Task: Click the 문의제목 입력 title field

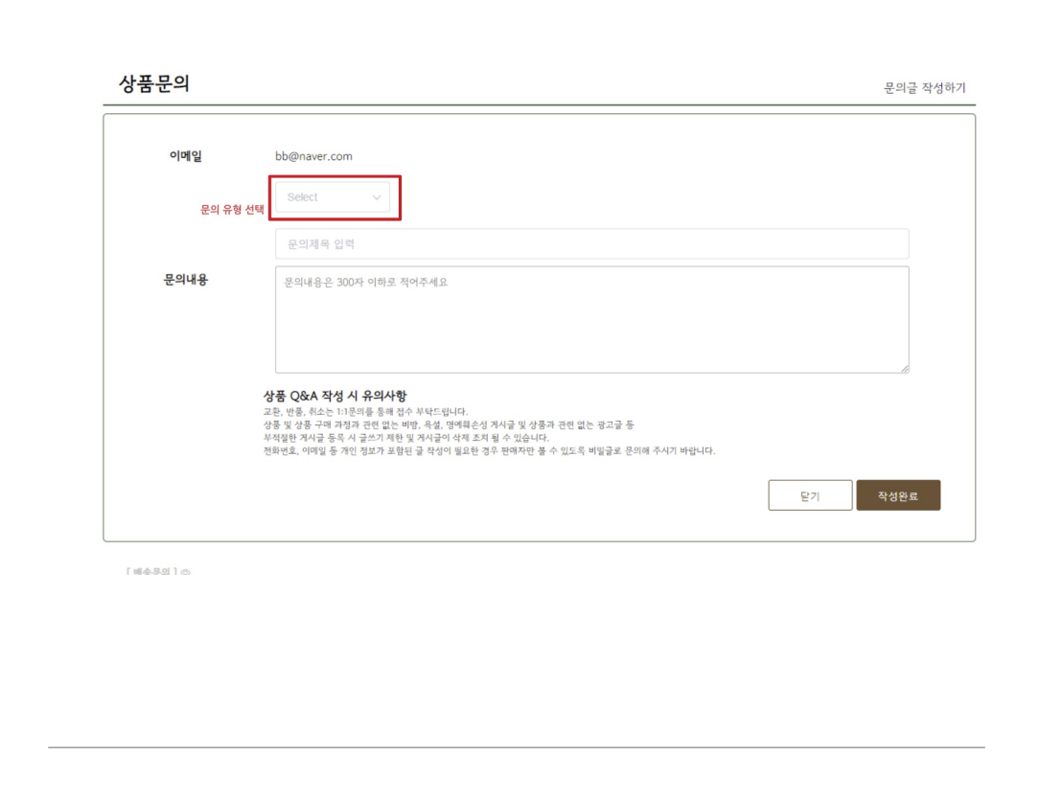Action: 591,243
